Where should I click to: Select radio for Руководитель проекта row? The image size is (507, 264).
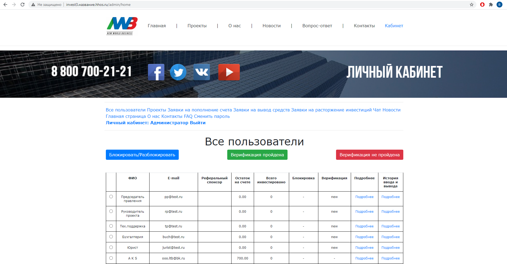(x=111, y=211)
